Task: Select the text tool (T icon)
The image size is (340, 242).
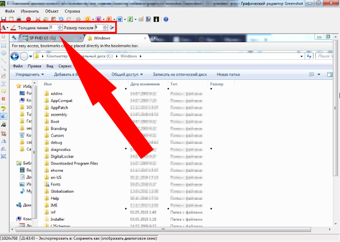Action: (x=4, y=84)
